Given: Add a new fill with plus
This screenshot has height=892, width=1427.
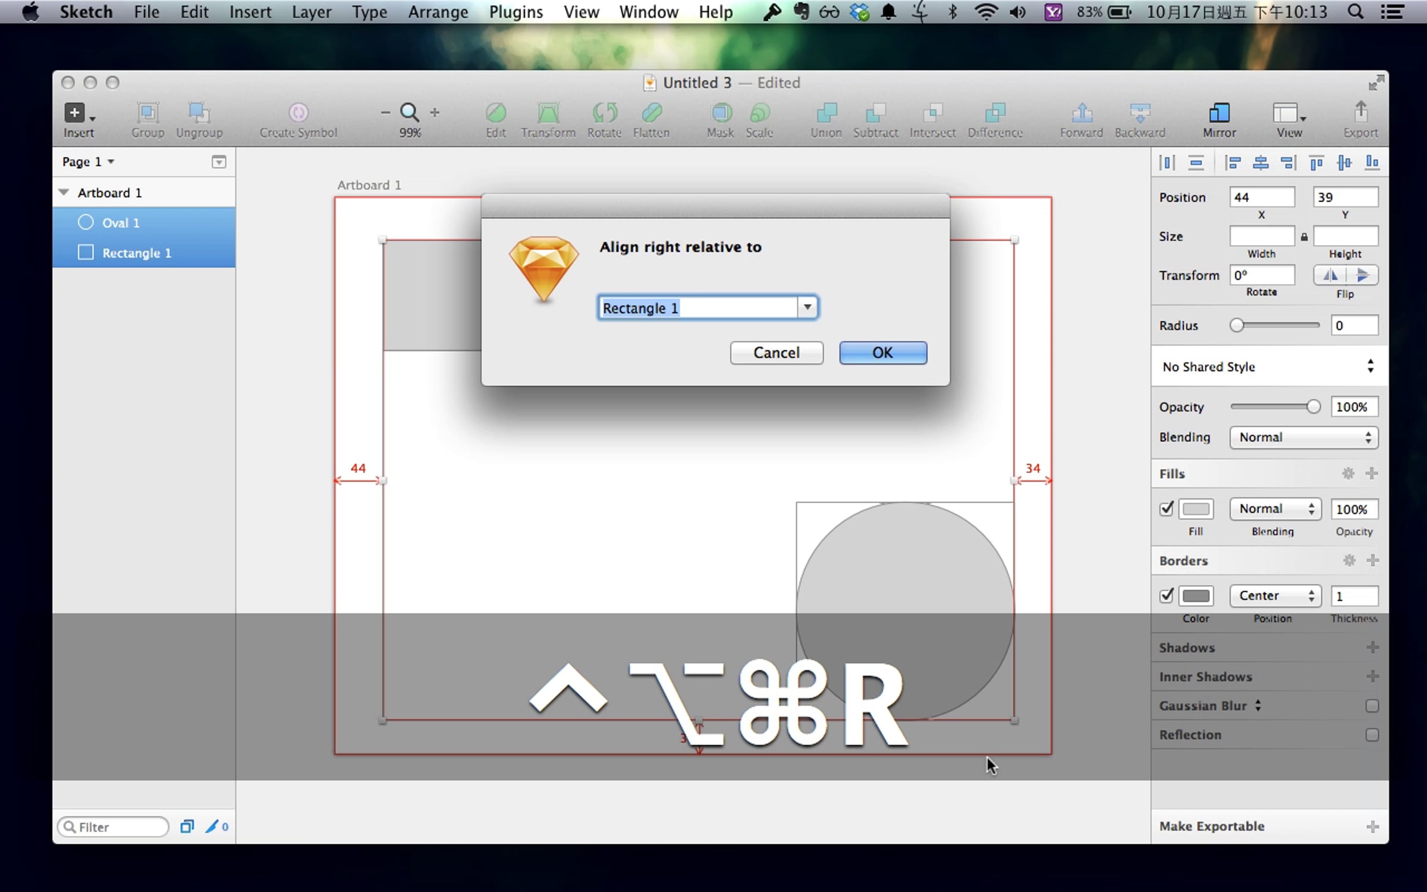Looking at the screenshot, I should click(x=1372, y=473).
